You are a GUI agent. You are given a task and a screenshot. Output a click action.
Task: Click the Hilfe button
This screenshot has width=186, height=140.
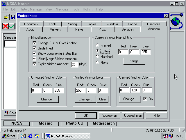[x=156, y=116]
